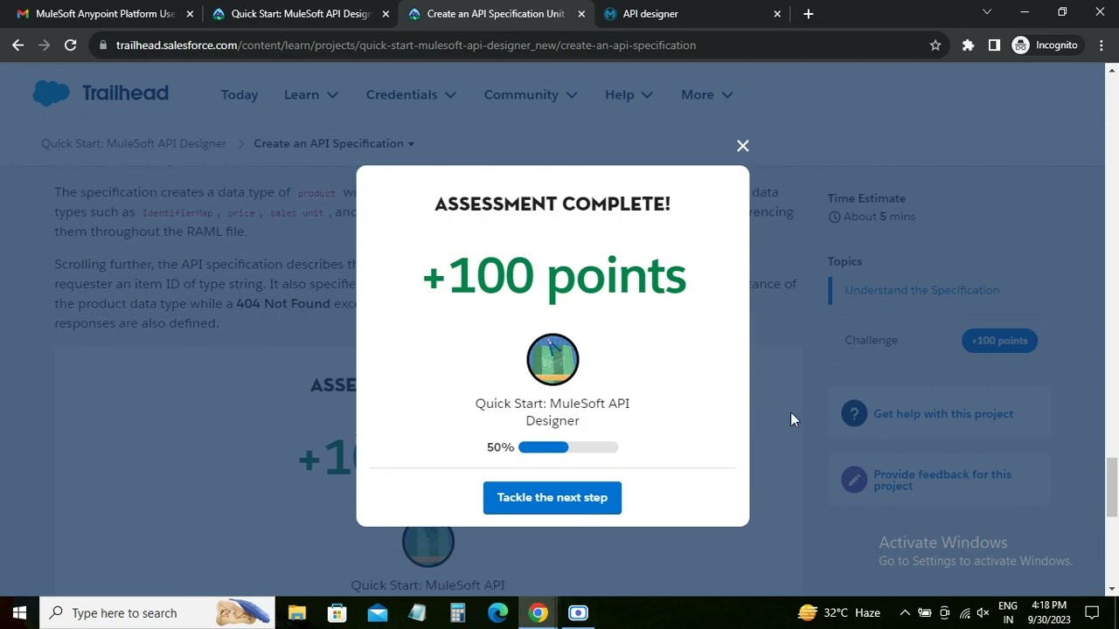Close the MuleSoft Anypoint Platform Gmail tab
1119x629 pixels.
tap(190, 14)
